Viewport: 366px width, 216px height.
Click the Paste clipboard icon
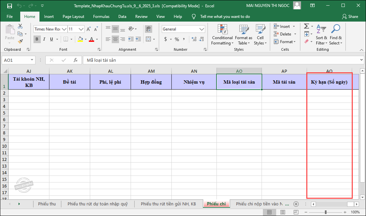[x=10, y=30]
